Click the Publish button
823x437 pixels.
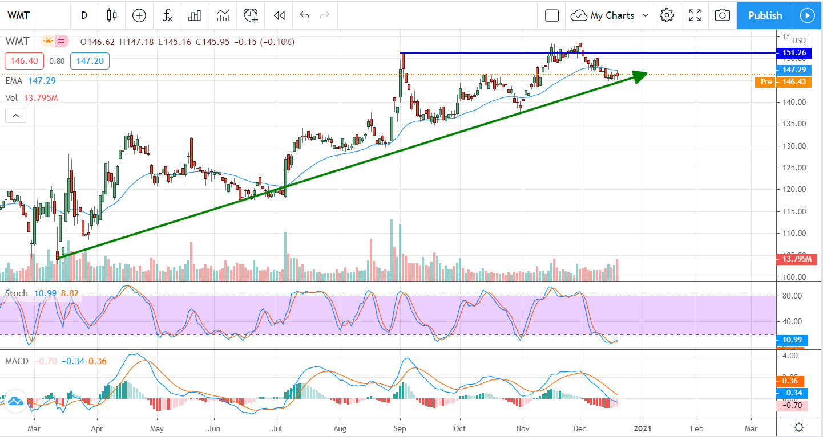click(765, 15)
